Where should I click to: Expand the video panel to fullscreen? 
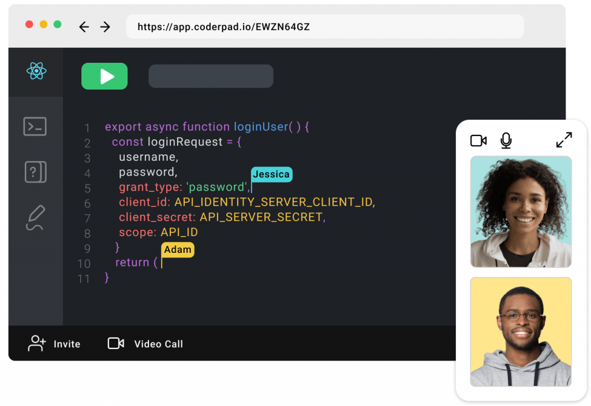click(x=564, y=140)
